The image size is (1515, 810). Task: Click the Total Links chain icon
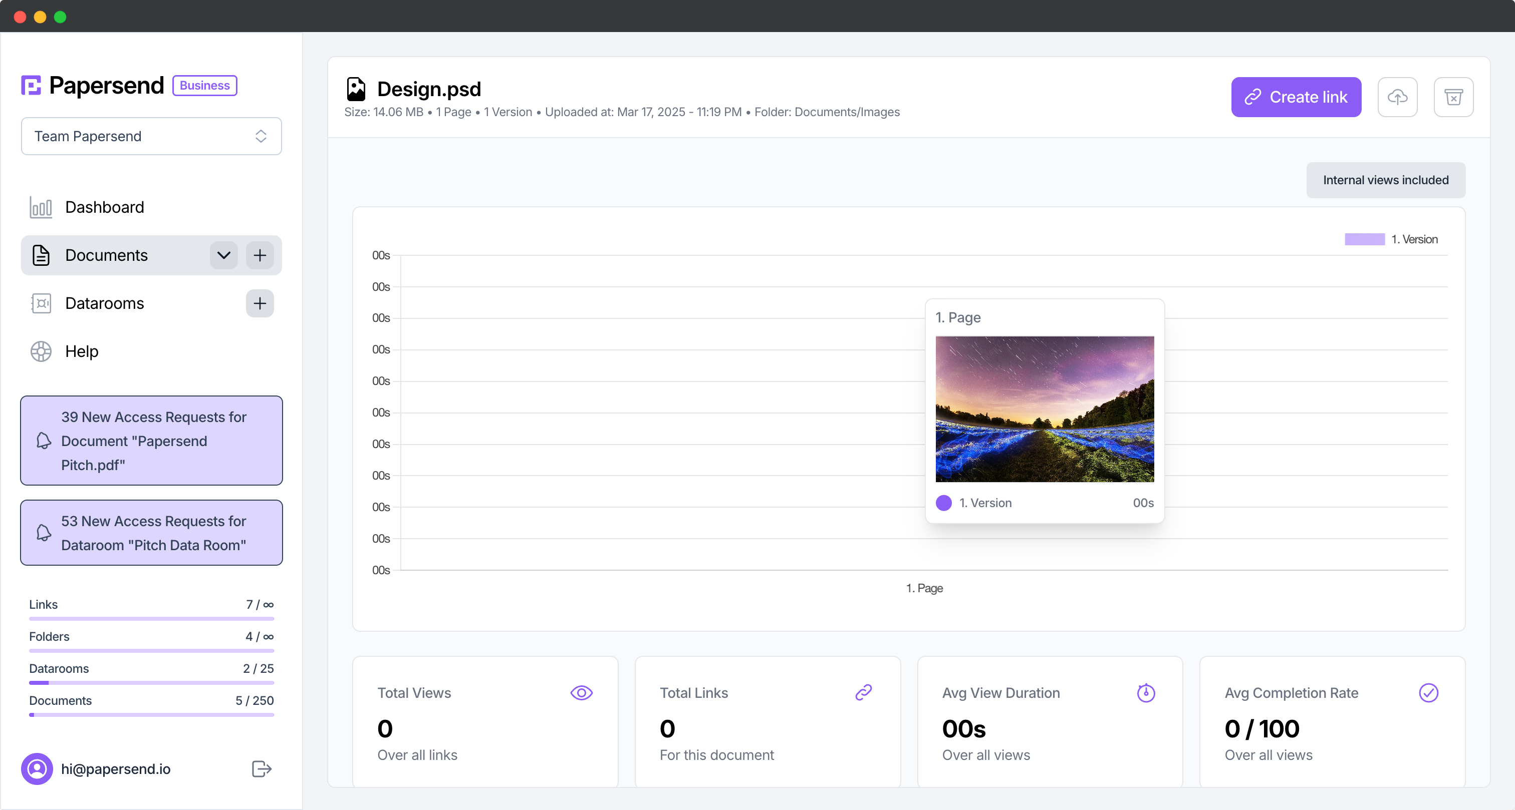863,693
